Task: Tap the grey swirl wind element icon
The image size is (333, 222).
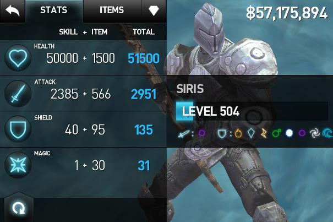Action: [314, 133]
